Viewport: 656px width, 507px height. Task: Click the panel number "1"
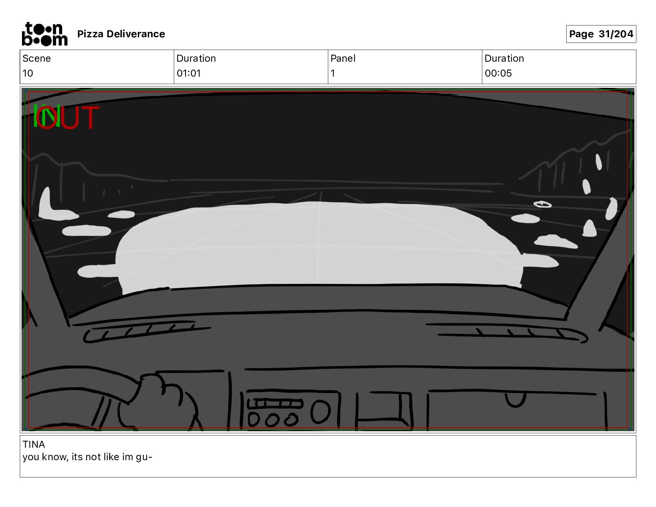pyautogui.click(x=333, y=73)
